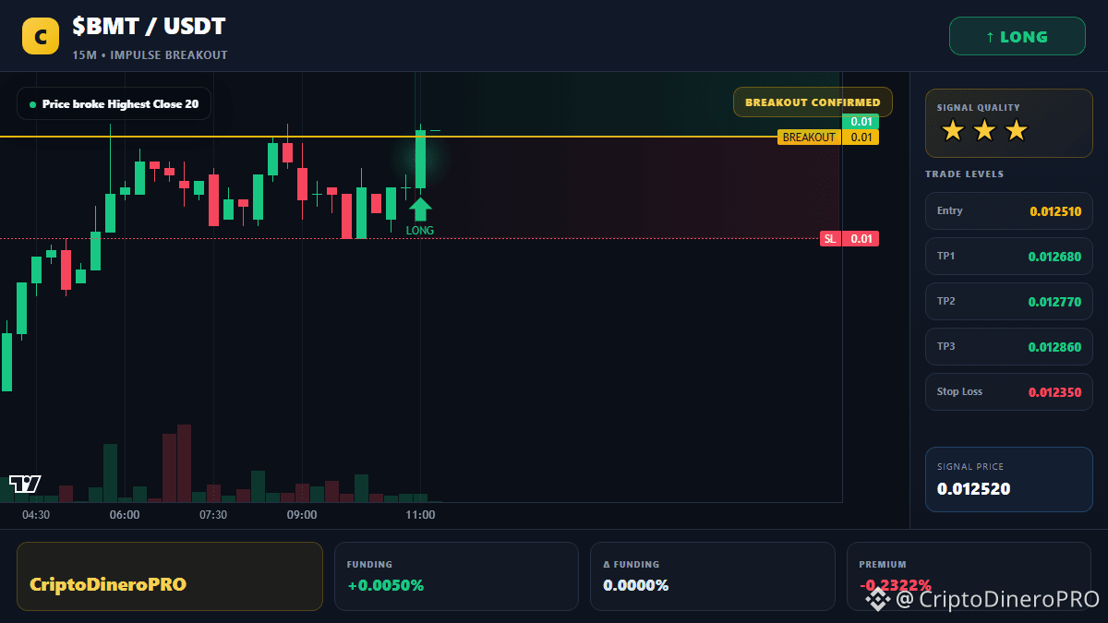
Task: Click the tall green breakout candle
Action: (x=420, y=159)
